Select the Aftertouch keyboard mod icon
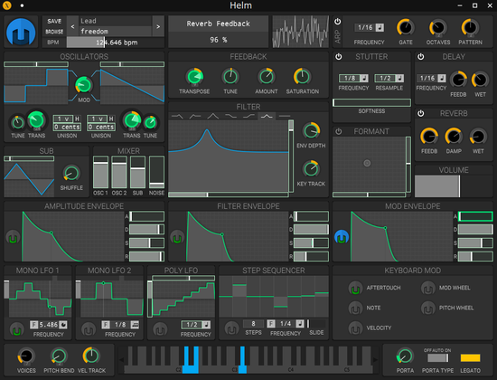 tap(355, 289)
